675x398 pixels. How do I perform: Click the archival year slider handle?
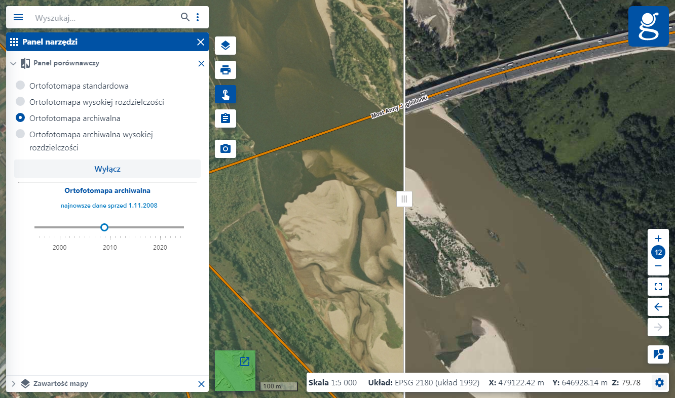click(104, 227)
